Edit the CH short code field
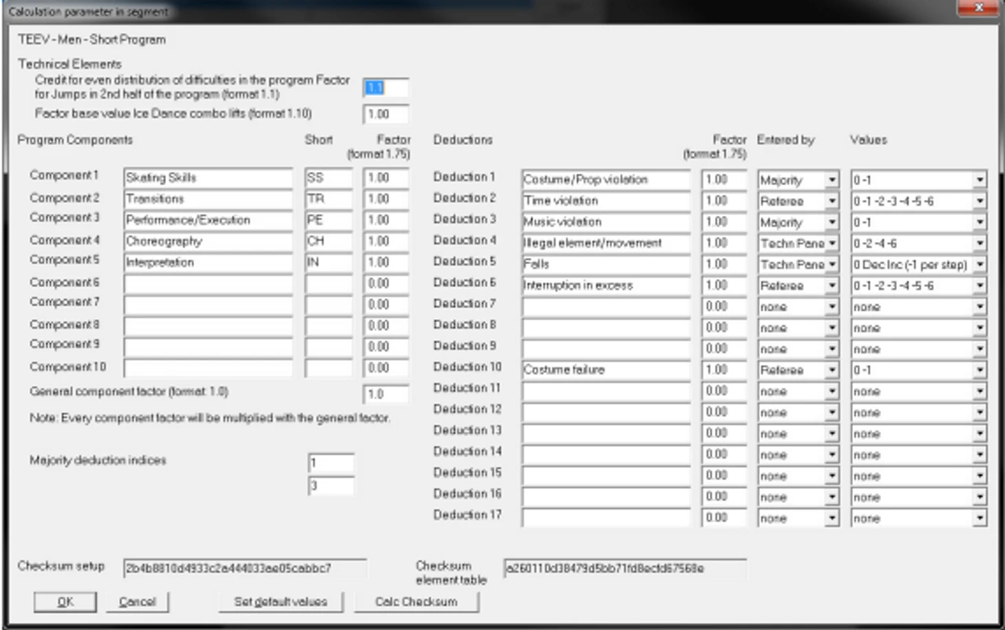The image size is (1005, 630). click(x=328, y=241)
